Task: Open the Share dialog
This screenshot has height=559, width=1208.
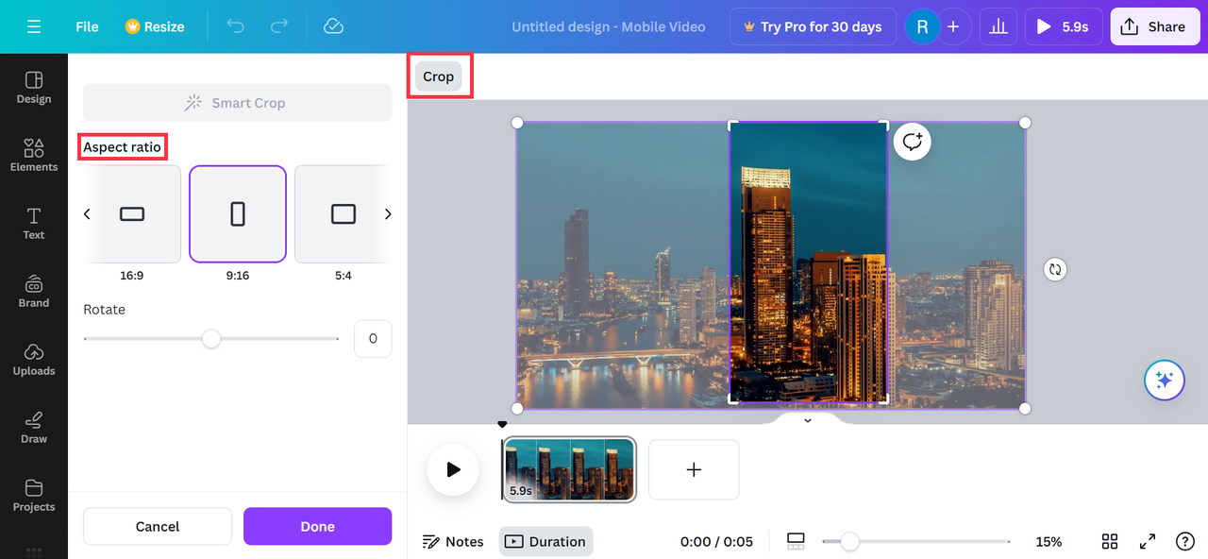Action: pyautogui.click(x=1155, y=26)
